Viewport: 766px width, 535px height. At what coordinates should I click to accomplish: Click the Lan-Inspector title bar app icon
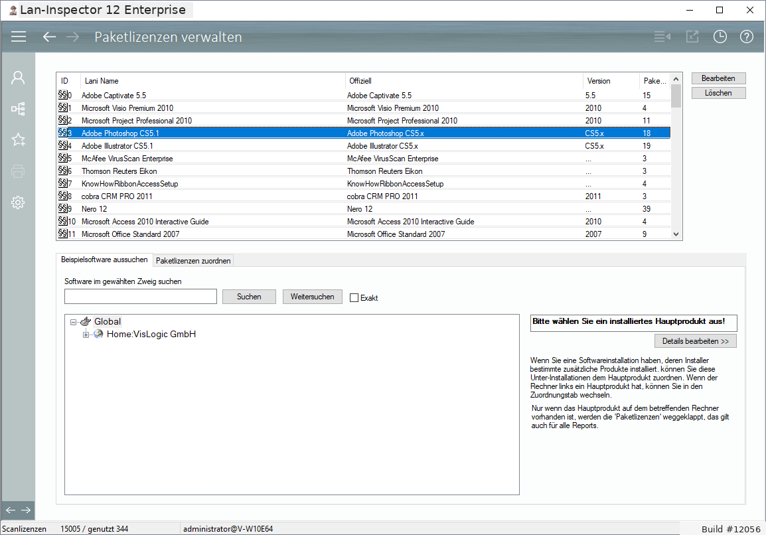click(13, 10)
